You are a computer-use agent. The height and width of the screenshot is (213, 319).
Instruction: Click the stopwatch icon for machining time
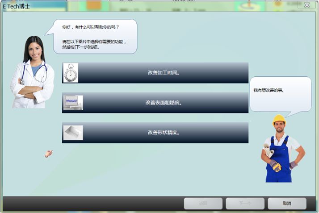point(71,73)
